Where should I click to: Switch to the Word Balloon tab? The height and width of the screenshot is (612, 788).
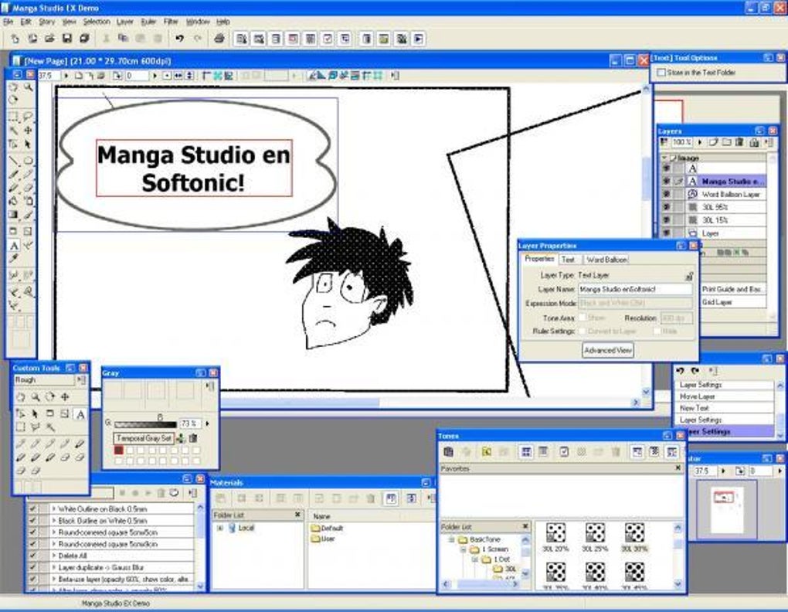(x=606, y=260)
